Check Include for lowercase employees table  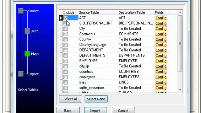click(x=66, y=77)
